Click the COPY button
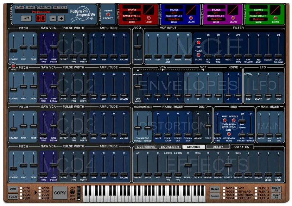This screenshot has height=206, width=292. coord(60,193)
